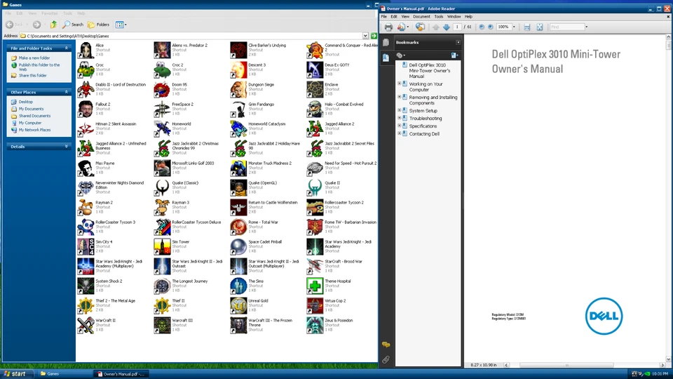The width and height of the screenshot is (673, 379).
Task: Expand the System Setup bookmark node
Action: [399, 110]
